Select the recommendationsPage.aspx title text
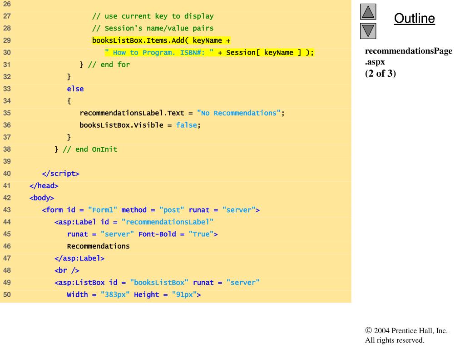 point(408,56)
